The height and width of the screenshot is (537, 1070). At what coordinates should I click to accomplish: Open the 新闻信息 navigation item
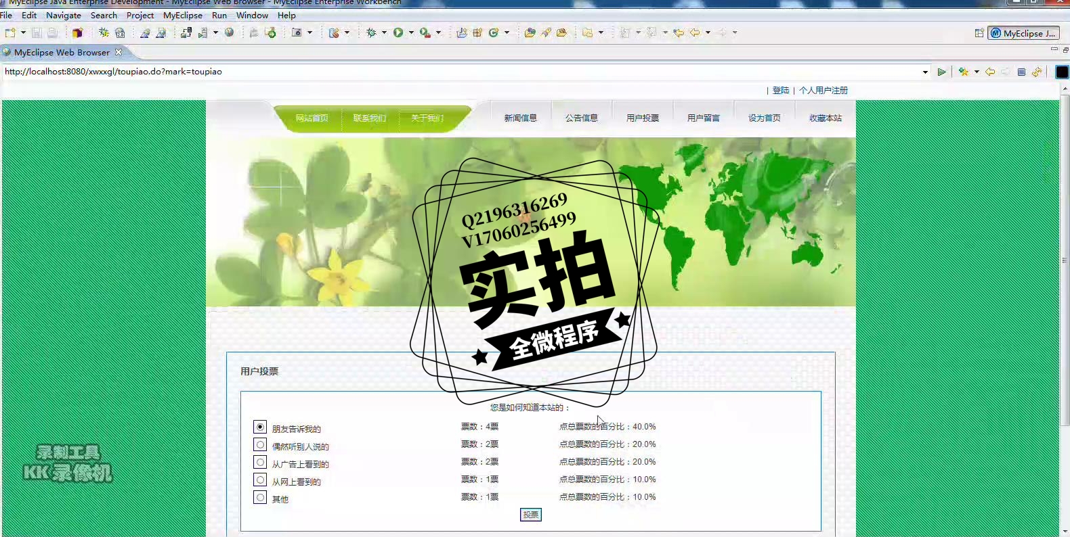(x=521, y=118)
